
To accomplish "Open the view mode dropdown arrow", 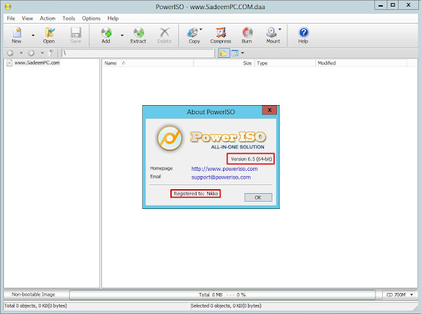I will click(x=243, y=53).
